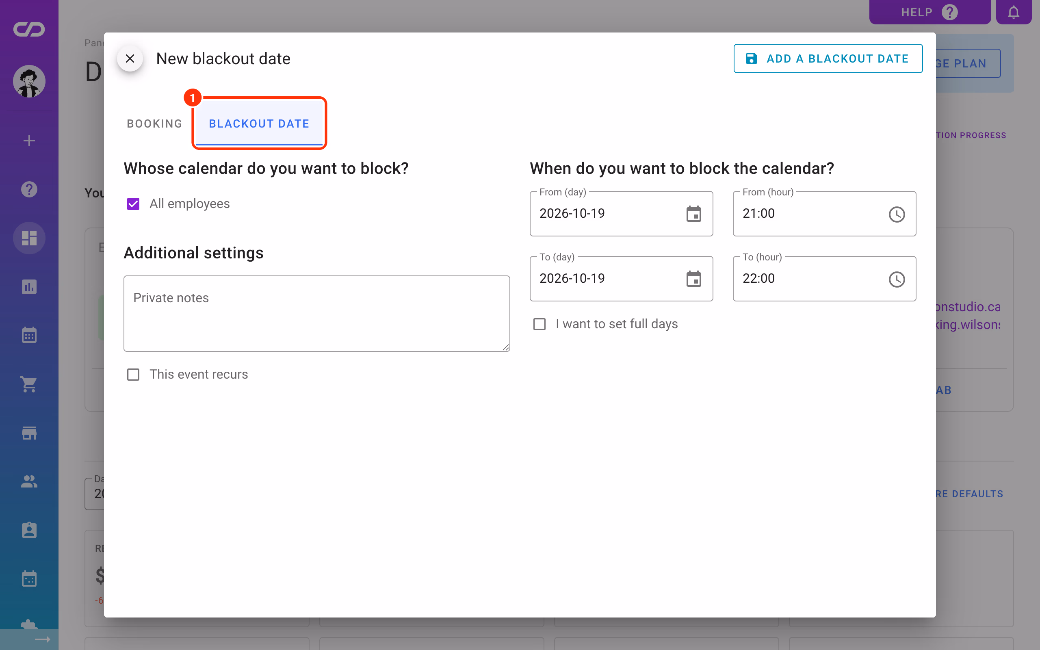Enable 'This event recurs' checkbox
The width and height of the screenshot is (1040, 650).
[133, 375]
